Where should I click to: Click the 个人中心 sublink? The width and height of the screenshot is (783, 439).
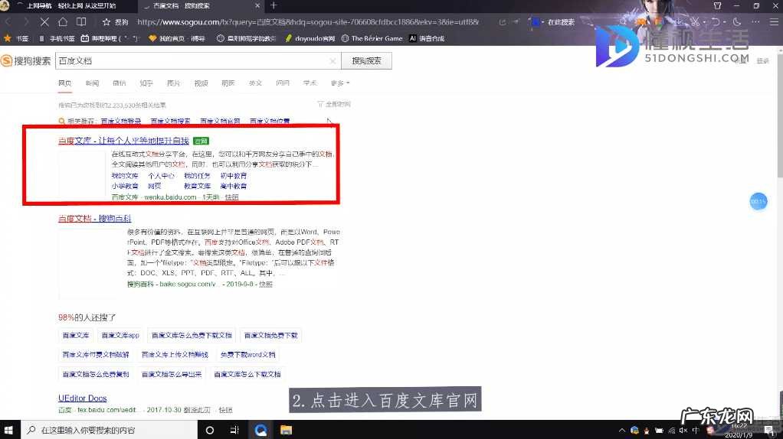(x=161, y=176)
